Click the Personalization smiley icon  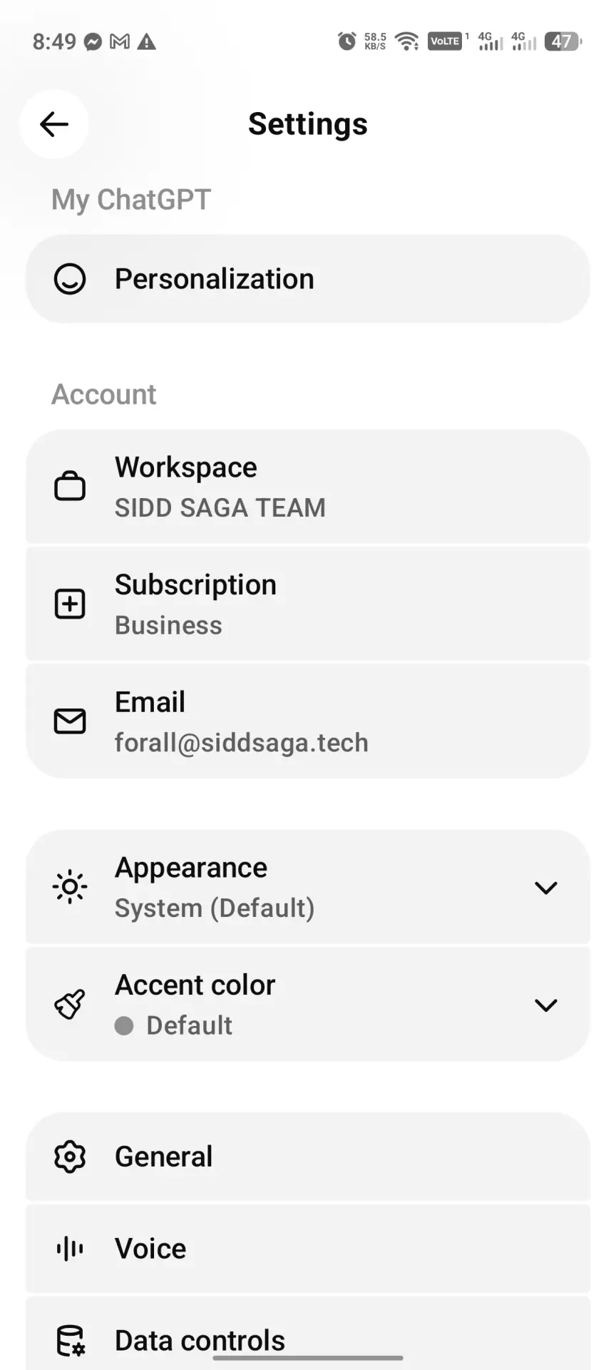70,279
